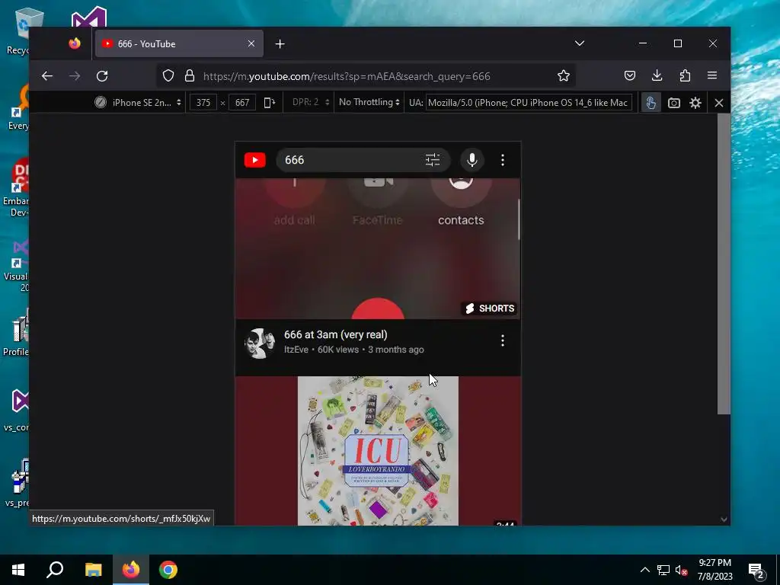Toggle touch simulation hand icon

[651, 103]
